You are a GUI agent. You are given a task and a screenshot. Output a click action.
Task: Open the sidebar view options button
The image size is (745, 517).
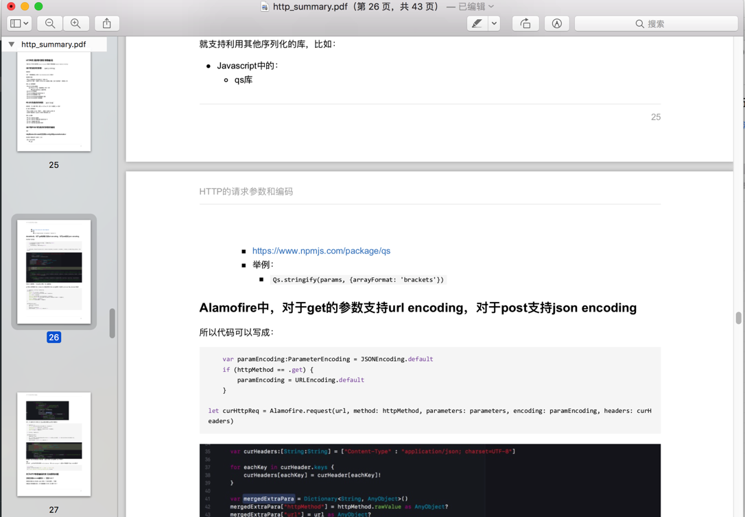[x=19, y=23]
